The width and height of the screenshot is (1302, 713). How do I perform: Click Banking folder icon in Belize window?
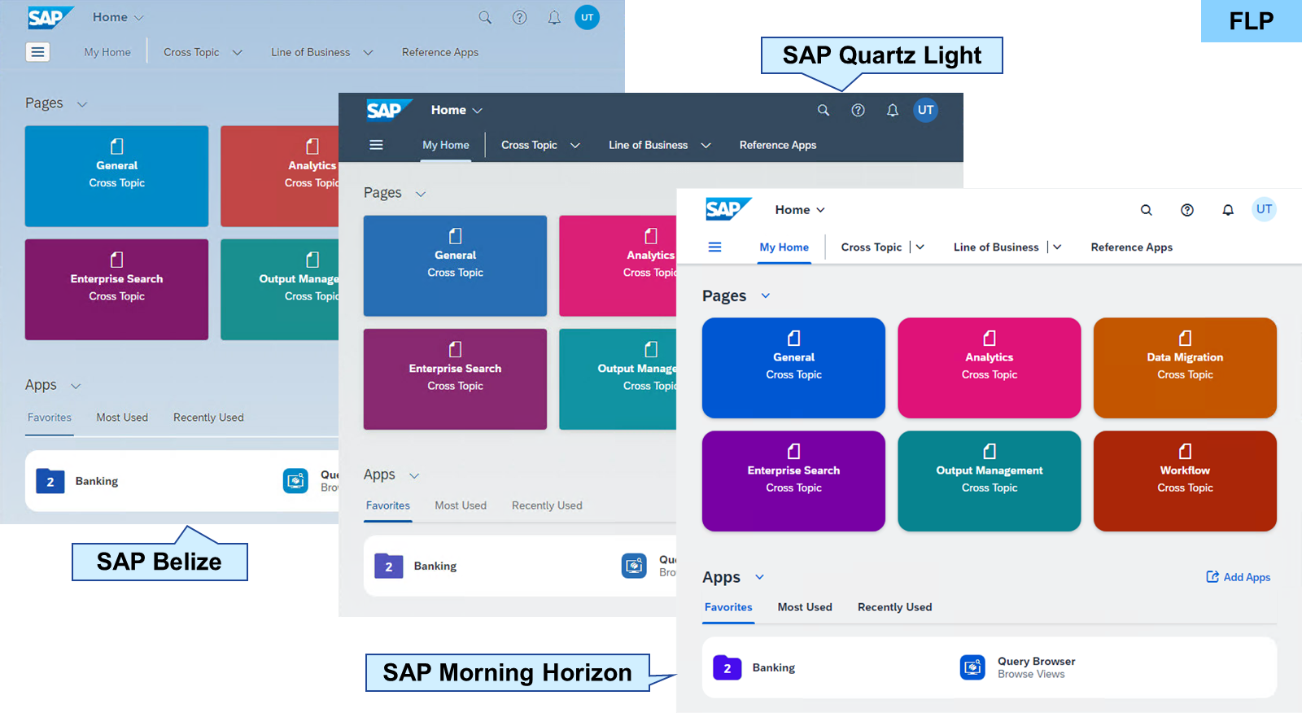[50, 481]
